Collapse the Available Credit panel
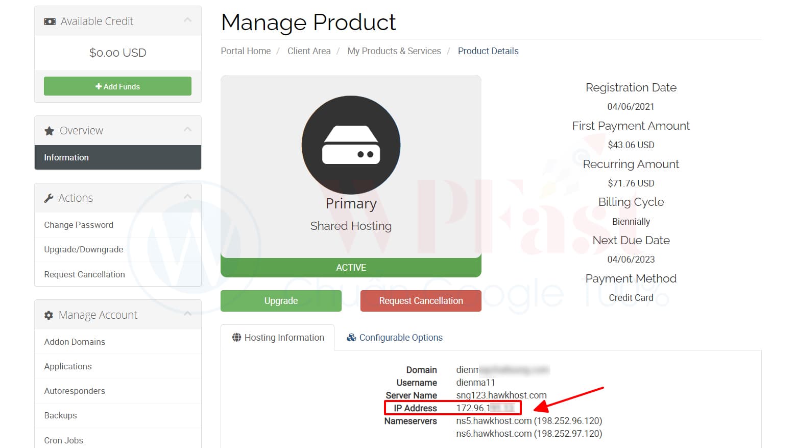The height and width of the screenshot is (448, 796). pos(187,20)
